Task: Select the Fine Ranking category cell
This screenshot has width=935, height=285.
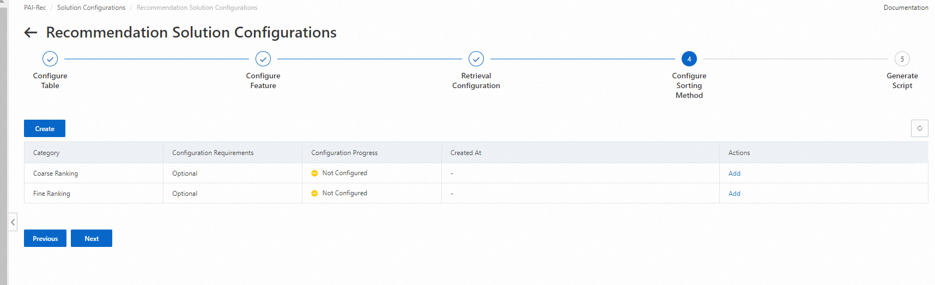Action: tap(52, 194)
